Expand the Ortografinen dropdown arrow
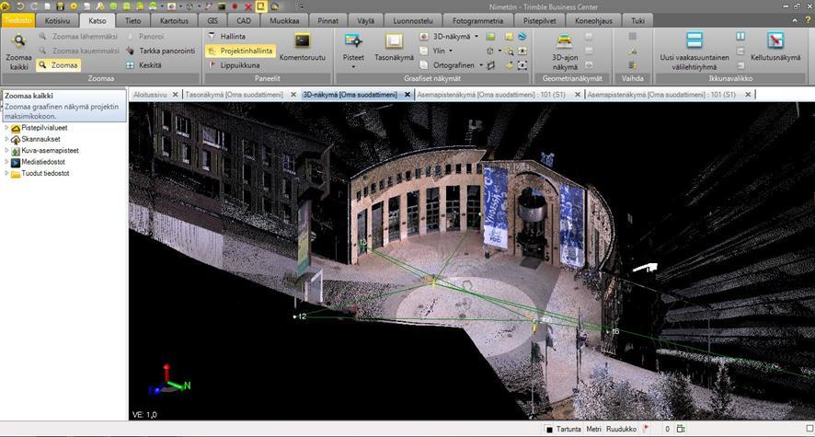Image resolution: width=815 pixels, height=437 pixels. 481,65
